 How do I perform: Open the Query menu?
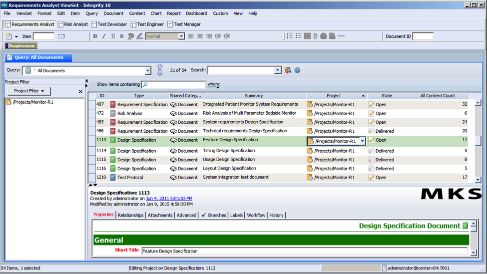(91, 13)
